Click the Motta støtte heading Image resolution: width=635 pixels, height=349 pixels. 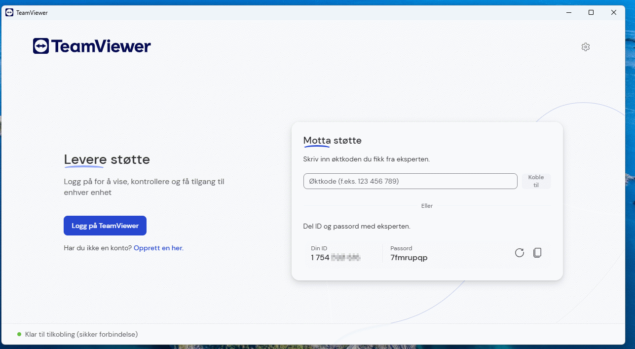point(332,141)
